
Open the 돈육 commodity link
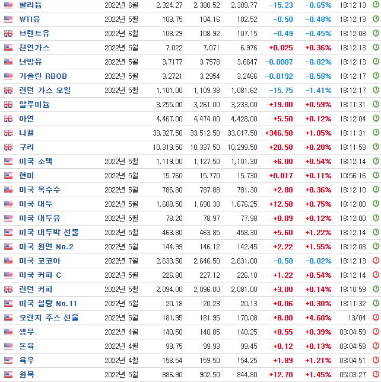26,346
